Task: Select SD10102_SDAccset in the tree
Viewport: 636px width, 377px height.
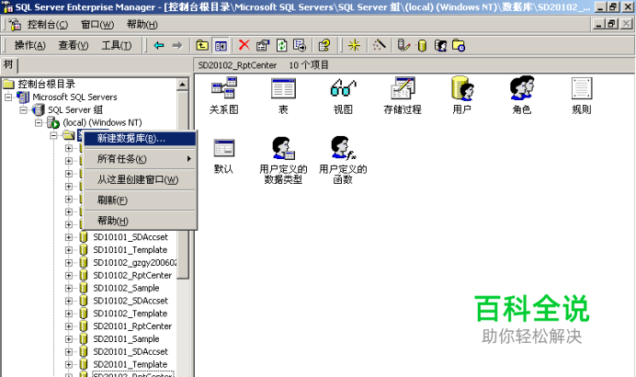Action: (x=131, y=301)
